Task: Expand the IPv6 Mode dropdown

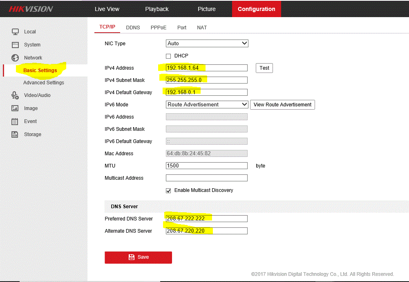Action: coord(207,105)
